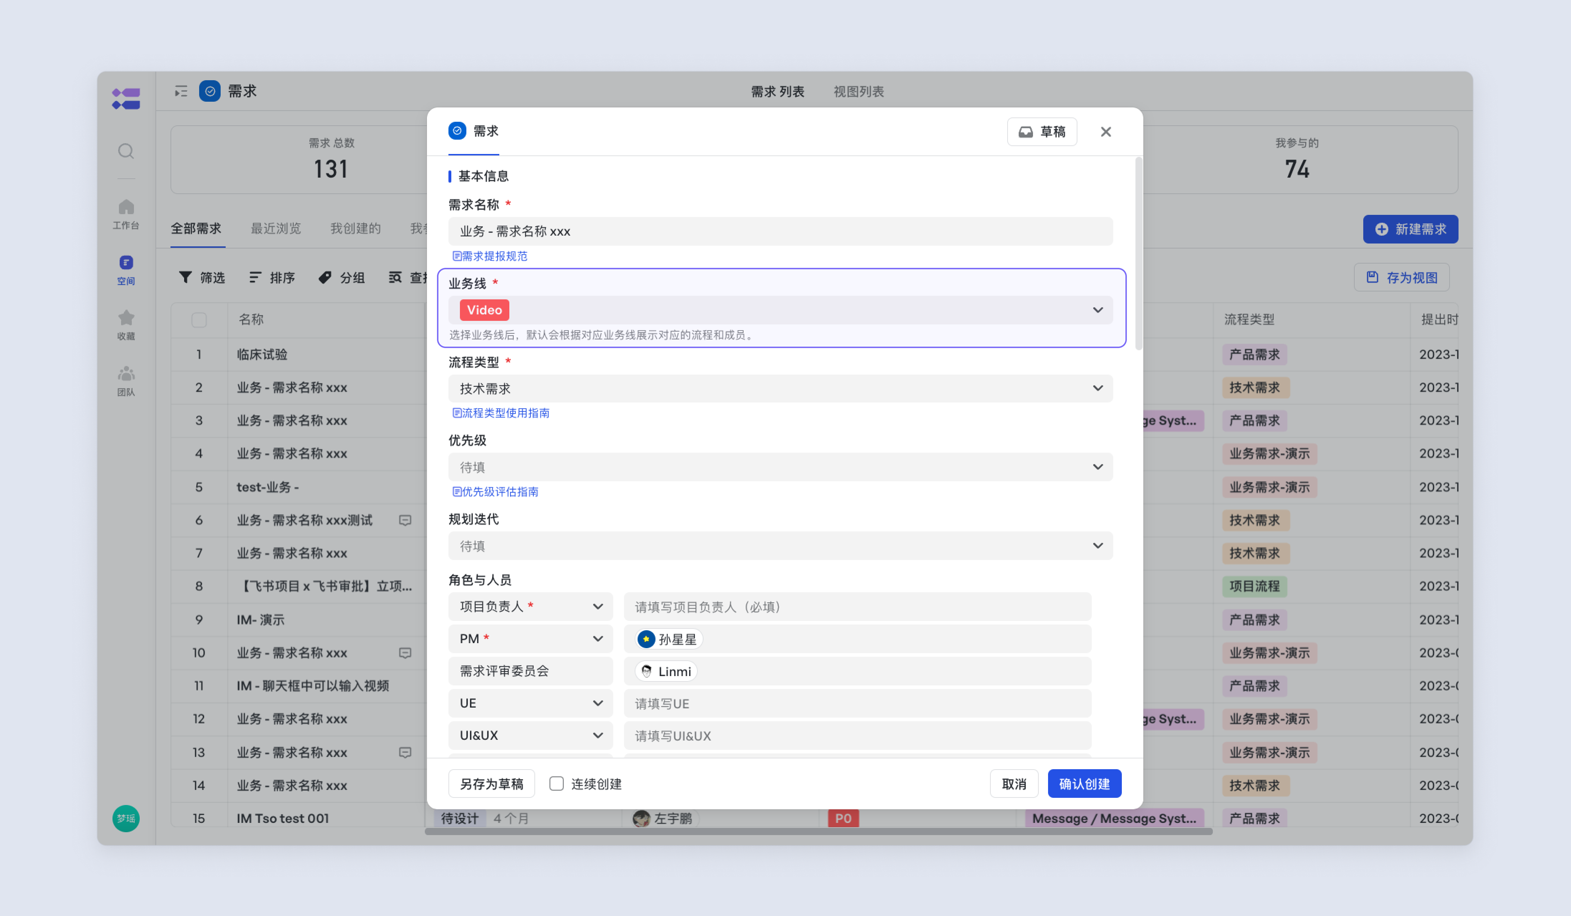Click the 流程类型 column header
Viewport: 1571px width, 916px height.
[1249, 320]
